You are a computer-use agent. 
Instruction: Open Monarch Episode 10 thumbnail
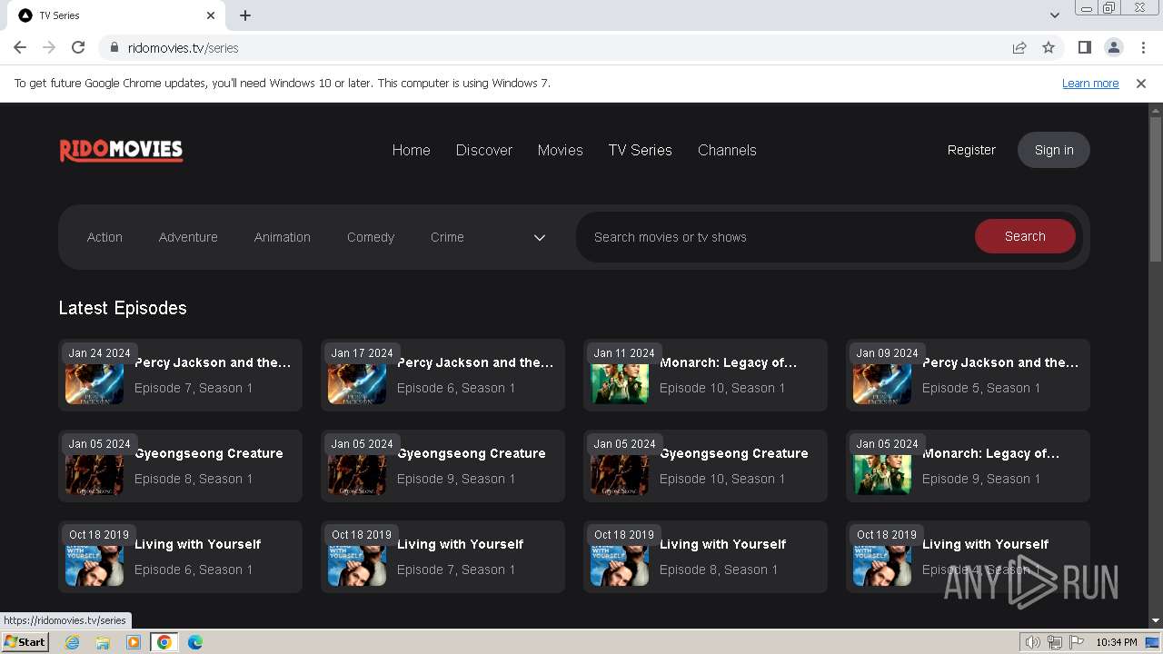pyautogui.click(x=620, y=384)
